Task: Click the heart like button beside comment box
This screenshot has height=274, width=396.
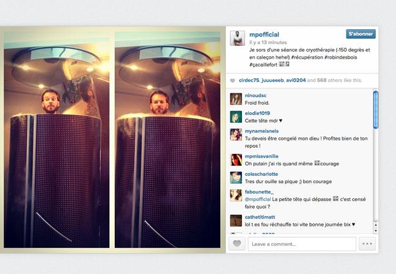Action: [237, 243]
